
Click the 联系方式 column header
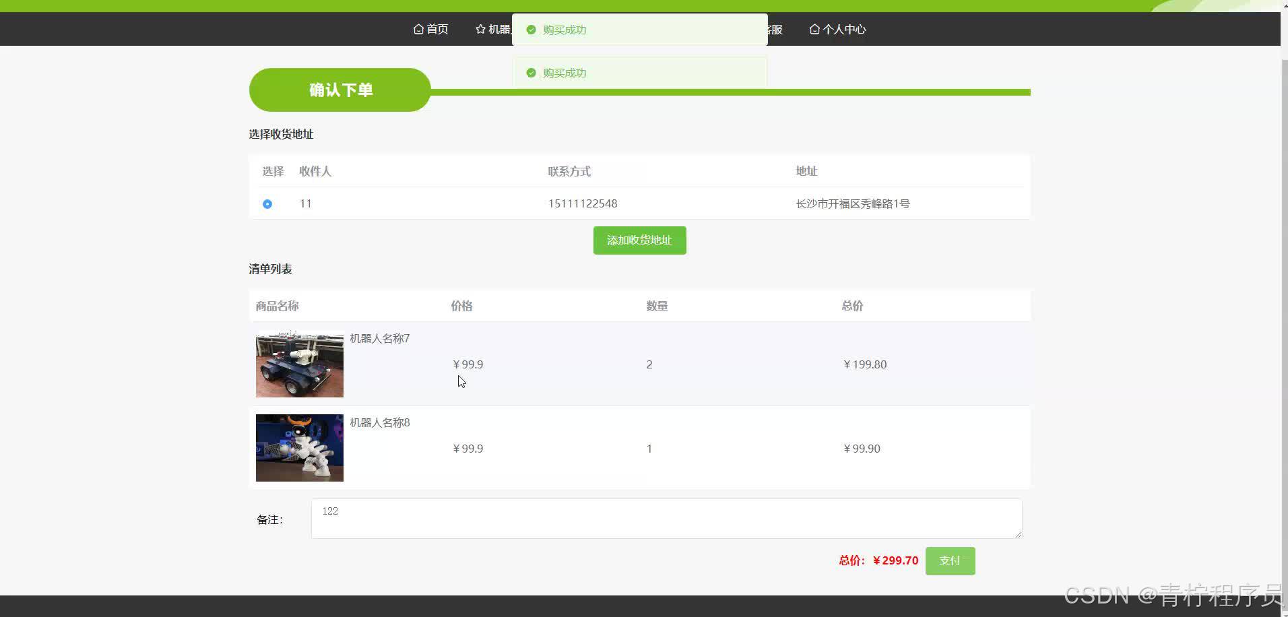click(569, 171)
